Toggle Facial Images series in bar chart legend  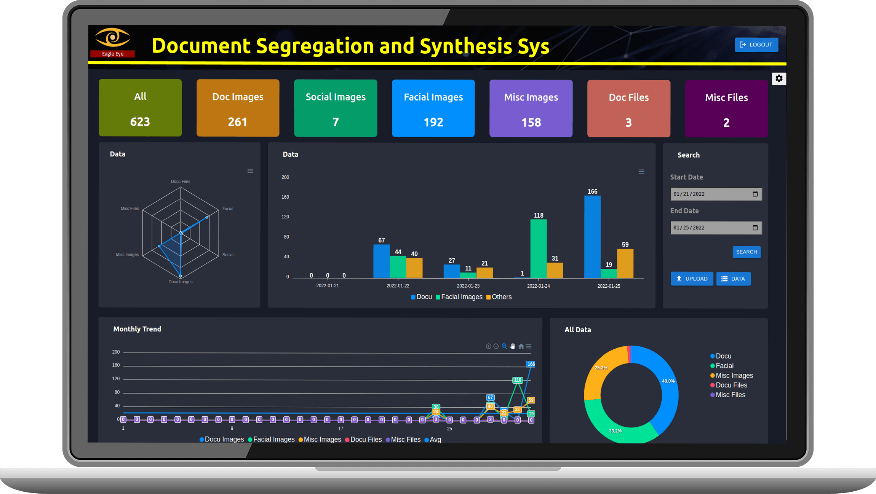pos(459,297)
